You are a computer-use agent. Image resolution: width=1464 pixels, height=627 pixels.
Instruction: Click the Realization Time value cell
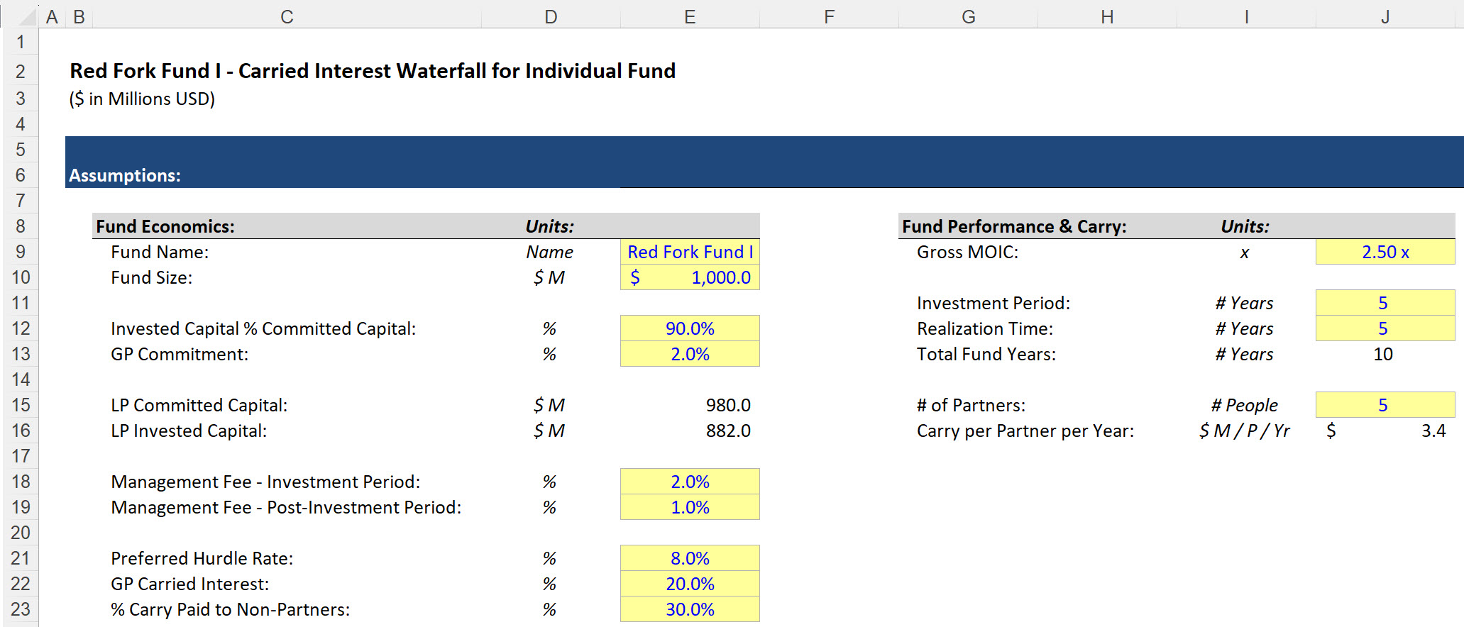[1385, 328]
